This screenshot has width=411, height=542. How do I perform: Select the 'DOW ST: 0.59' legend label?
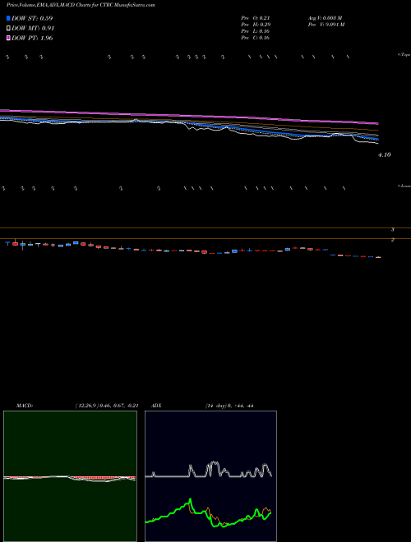pos(32,18)
